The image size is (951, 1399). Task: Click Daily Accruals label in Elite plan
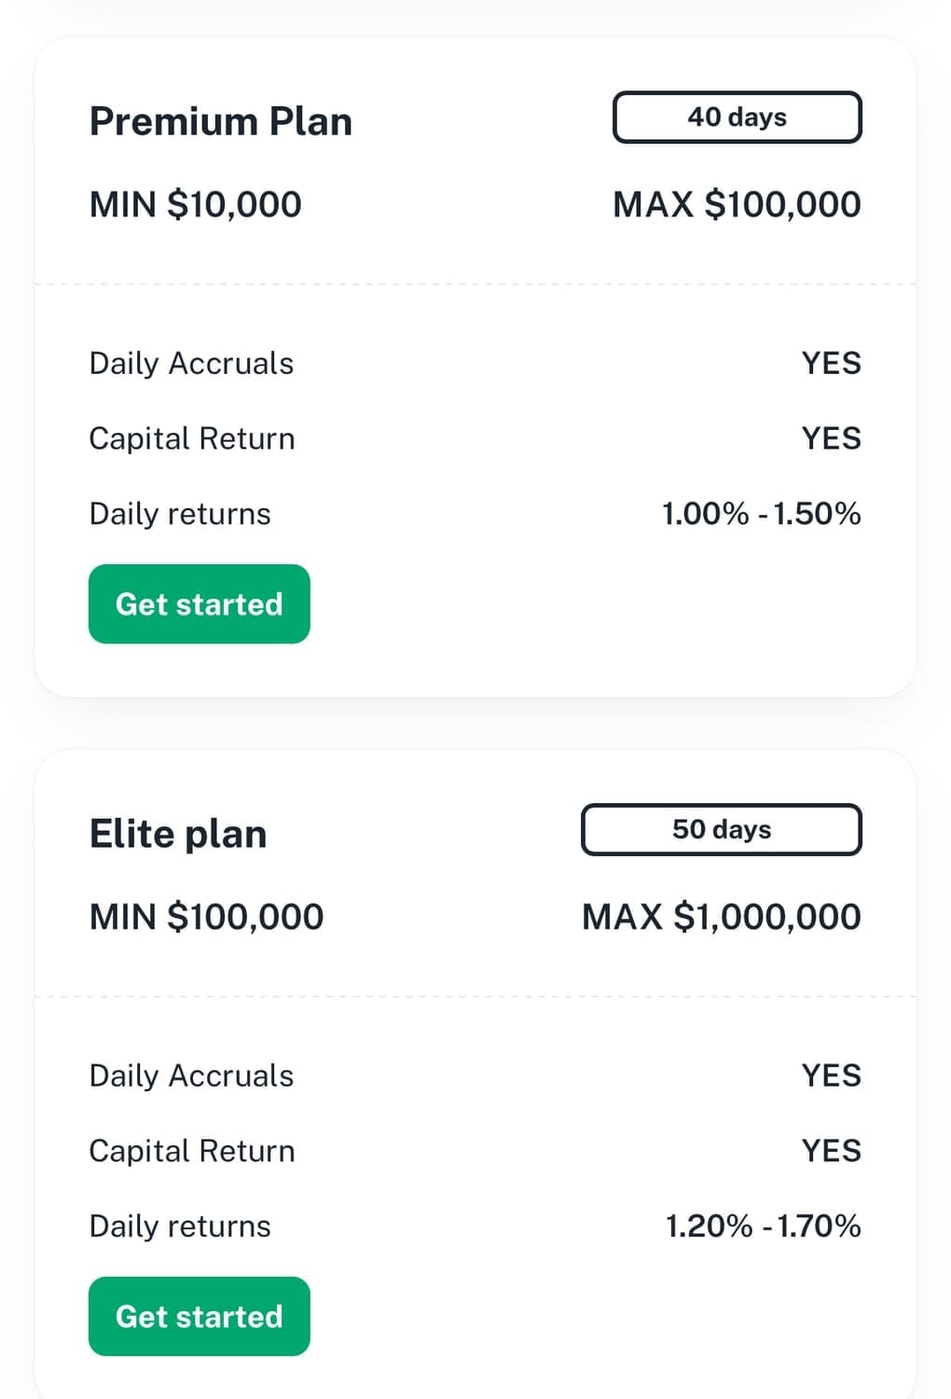191,1075
